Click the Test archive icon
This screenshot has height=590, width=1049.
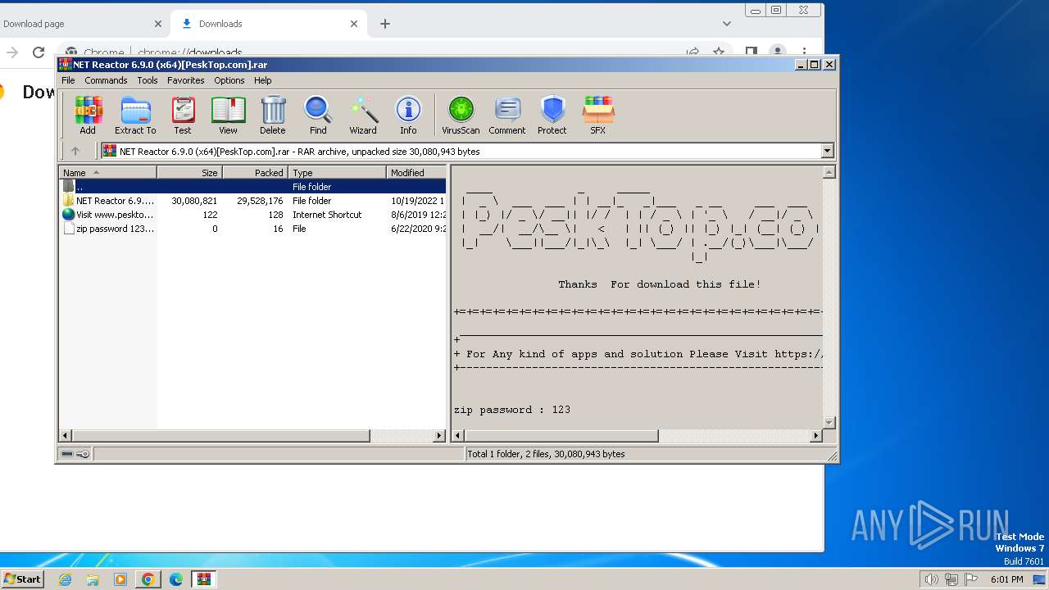tap(183, 115)
